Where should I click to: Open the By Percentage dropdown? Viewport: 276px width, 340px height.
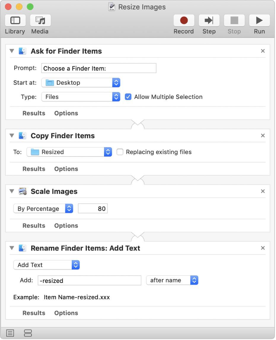click(x=69, y=208)
